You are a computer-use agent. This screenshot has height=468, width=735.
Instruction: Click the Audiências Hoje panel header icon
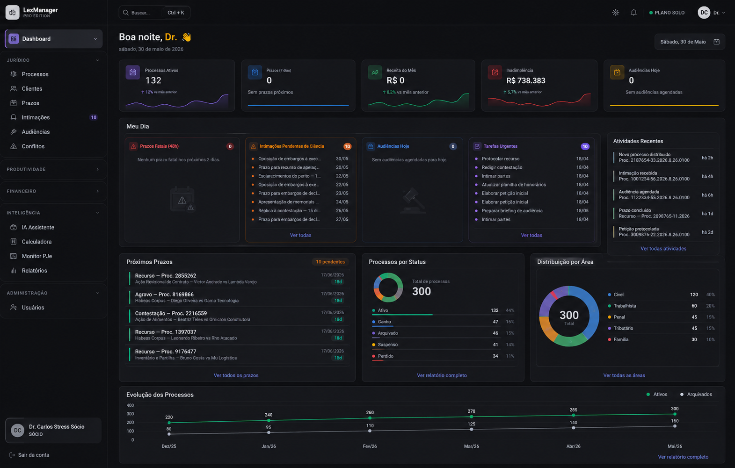click(371, 146)
